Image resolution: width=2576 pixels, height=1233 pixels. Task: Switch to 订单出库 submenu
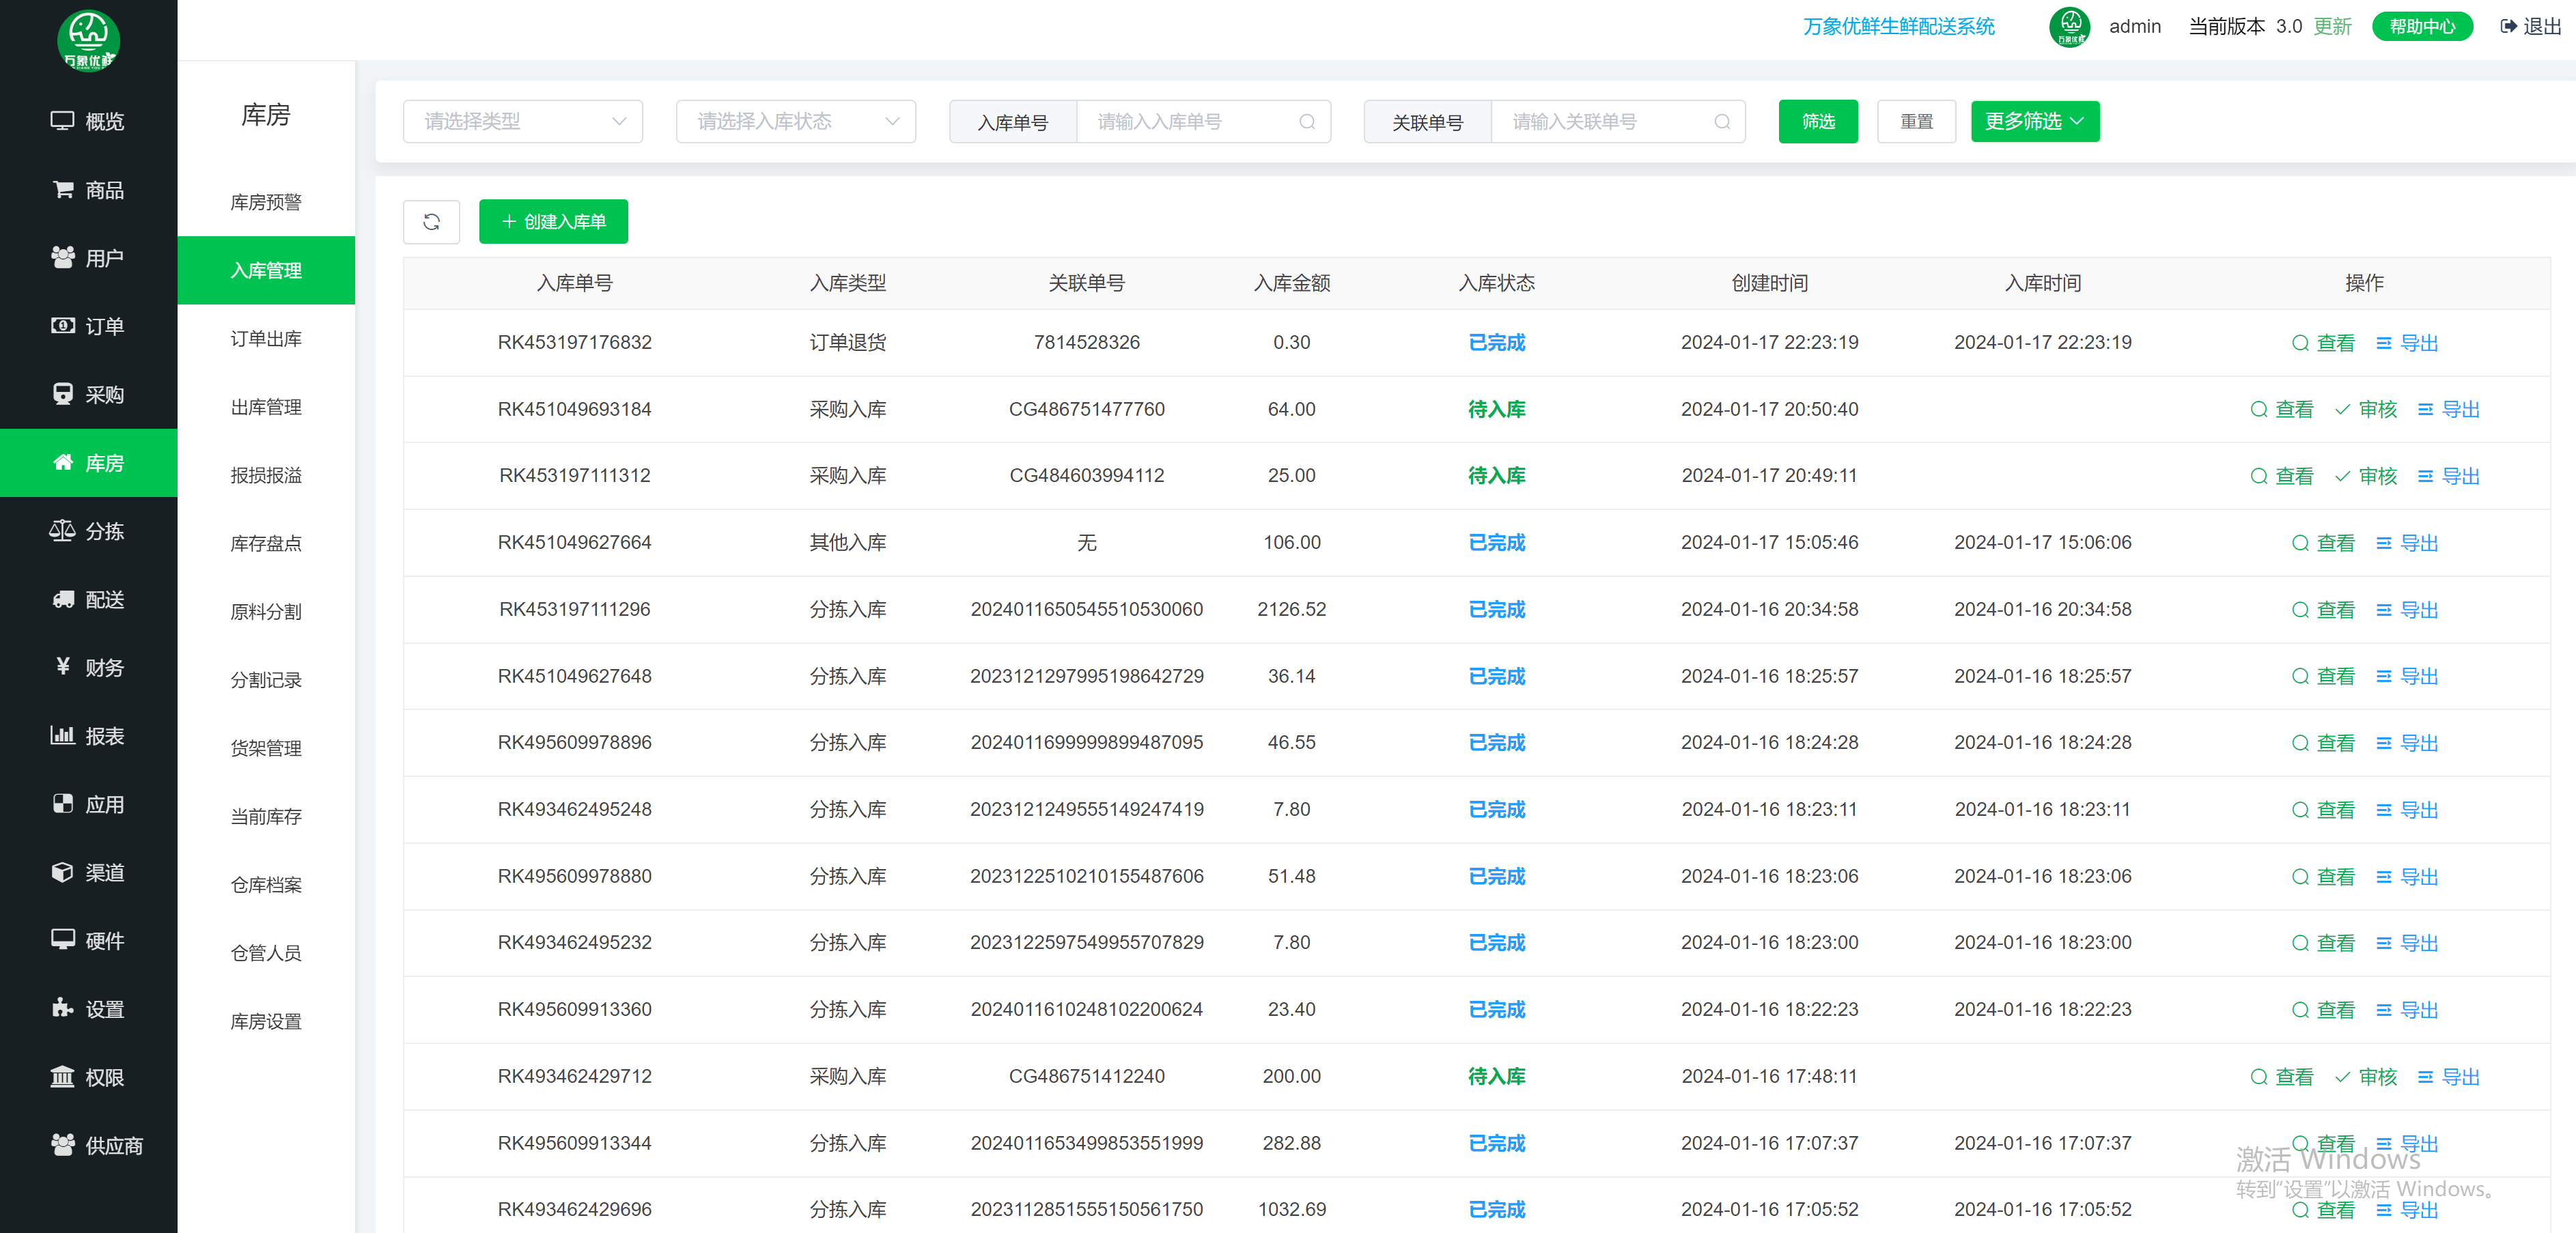pos(266,339)
